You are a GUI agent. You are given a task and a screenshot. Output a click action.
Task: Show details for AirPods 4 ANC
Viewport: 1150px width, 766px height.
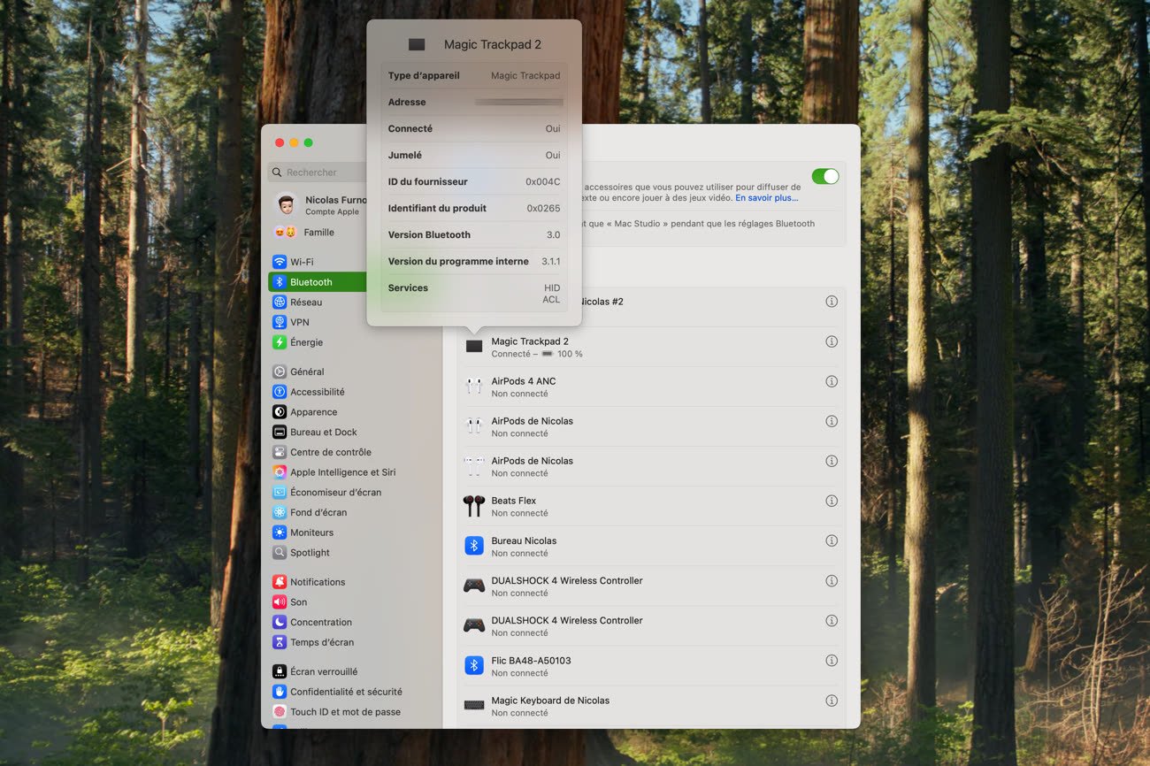click(x=831, y=381)
